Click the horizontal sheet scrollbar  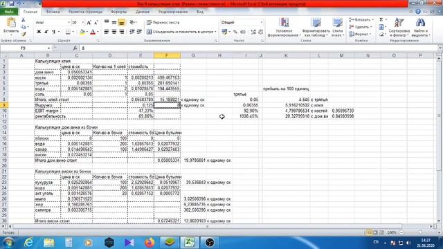[207, 226]
